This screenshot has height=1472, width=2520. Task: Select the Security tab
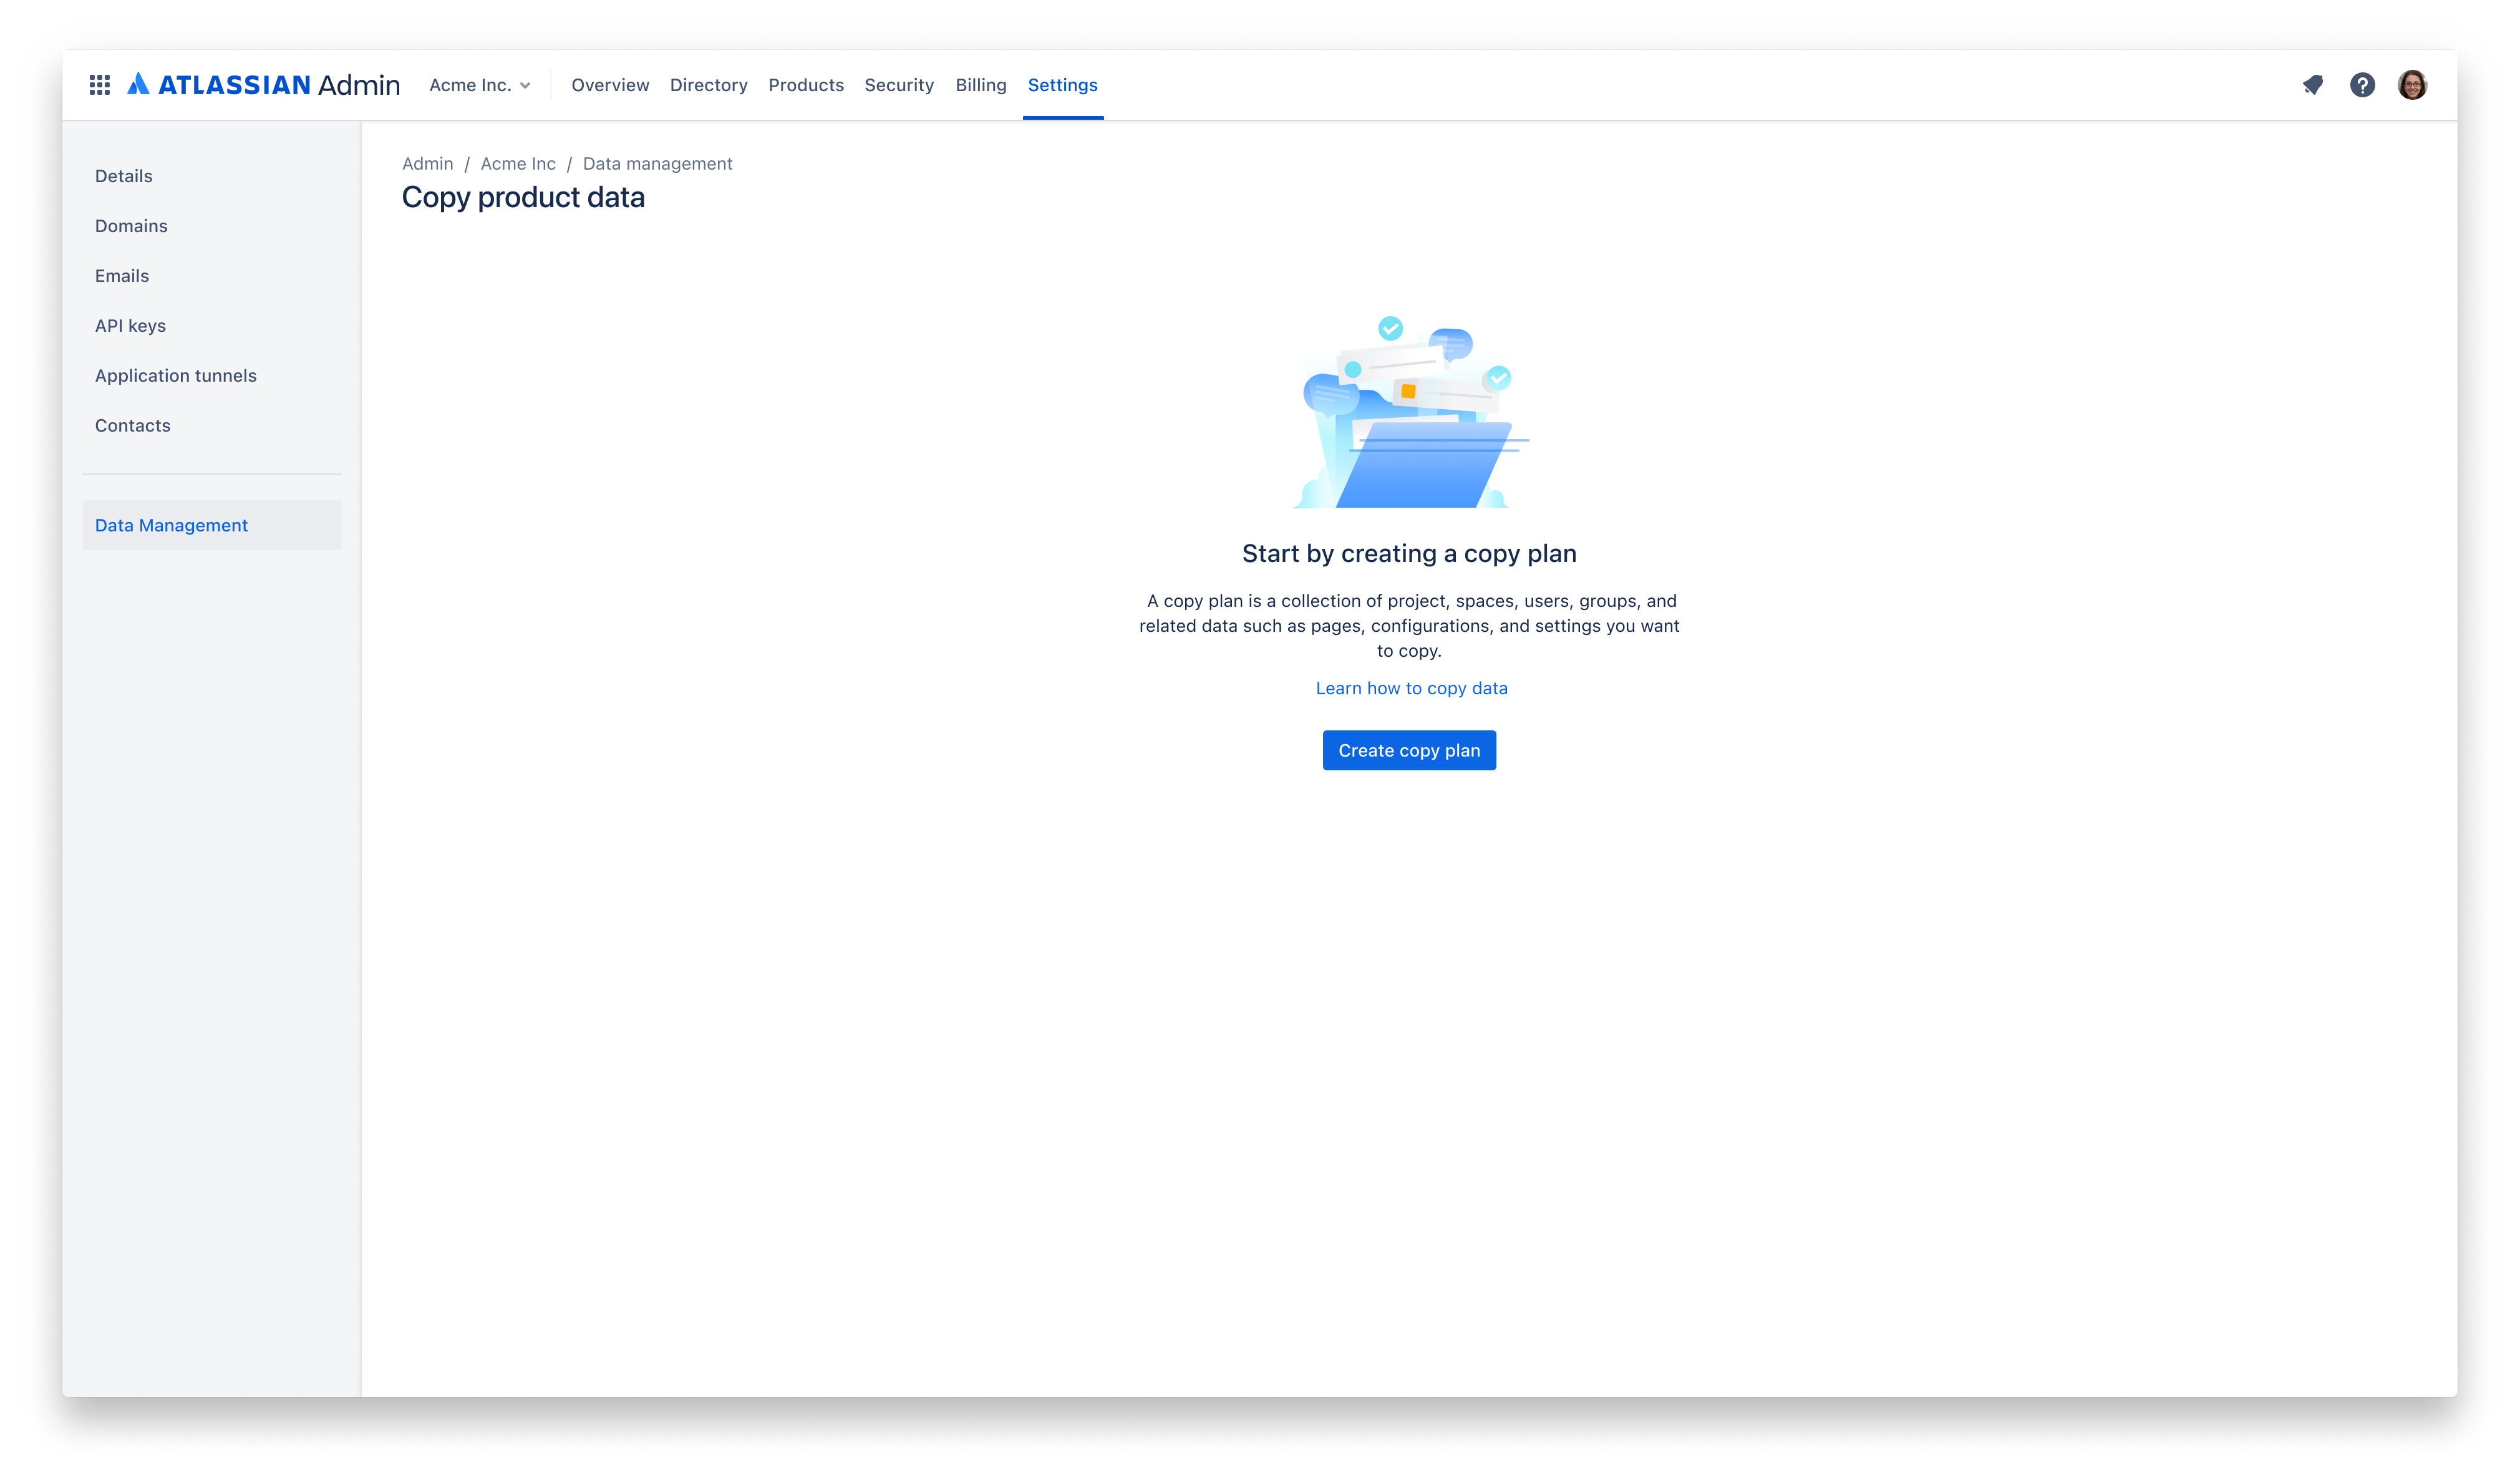click(x=899, y=85)
